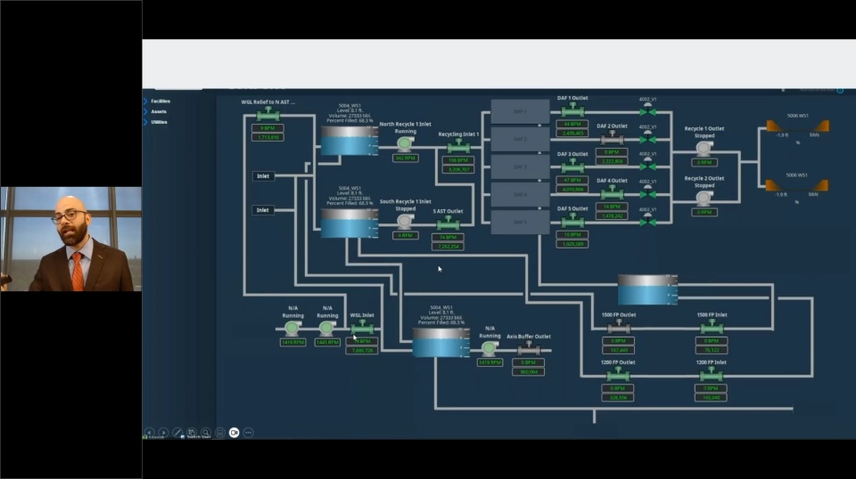Click the WGL Inlet flow meter
856x479 pixels.
(362, 328)
